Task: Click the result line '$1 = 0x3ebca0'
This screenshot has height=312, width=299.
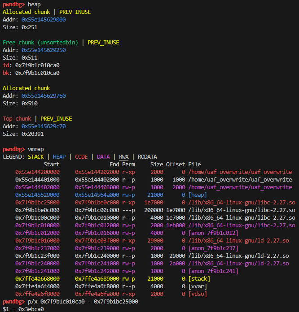Action: 23,309
